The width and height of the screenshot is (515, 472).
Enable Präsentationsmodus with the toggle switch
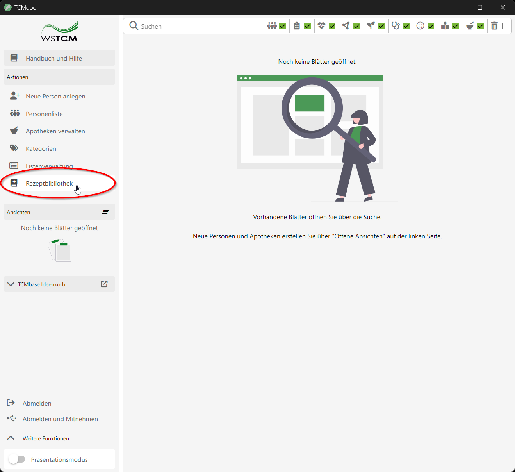pyautogui.click(x=17, y=459)
